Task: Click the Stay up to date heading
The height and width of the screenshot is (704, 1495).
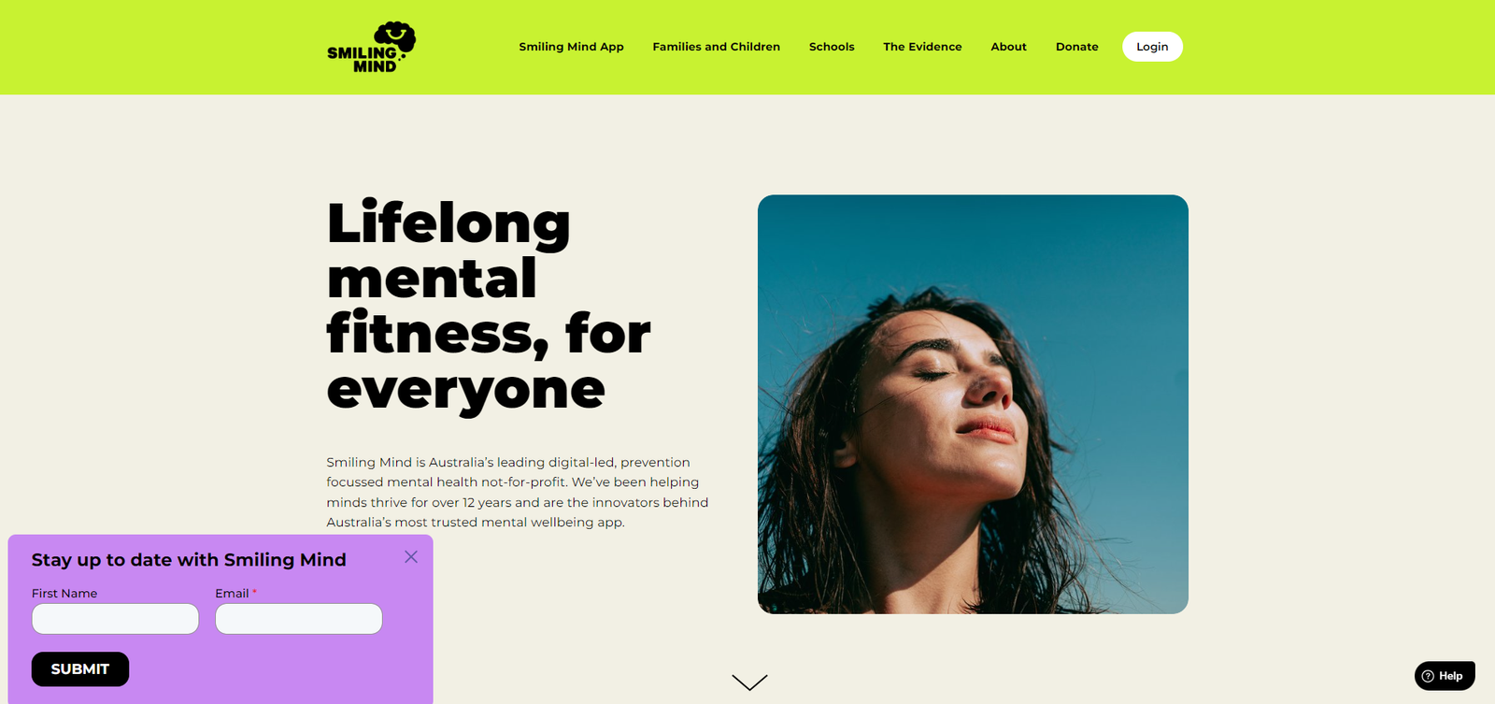Action: click(x=189, y=560)
